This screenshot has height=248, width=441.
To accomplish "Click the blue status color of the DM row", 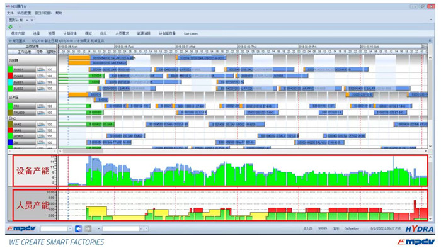I will tap(11, 142).
